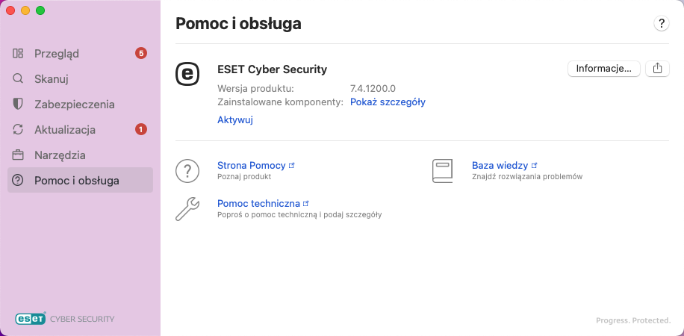This screenshot has height=336, width=684.
Task: Open the Strona Pomocy link
Action: 252,165
